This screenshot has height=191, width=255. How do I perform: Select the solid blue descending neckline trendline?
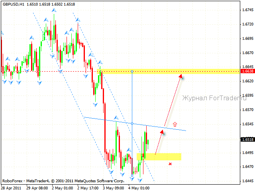[135, 124]
